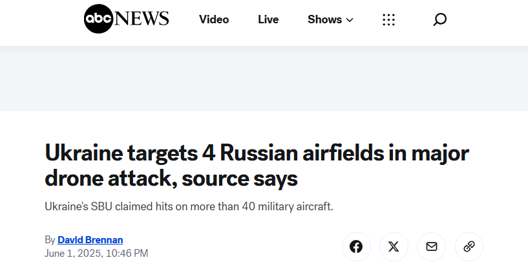Viewport: 528px width, 273px height.
Task: Open author David Brennan's page
Action: [90, 240]
